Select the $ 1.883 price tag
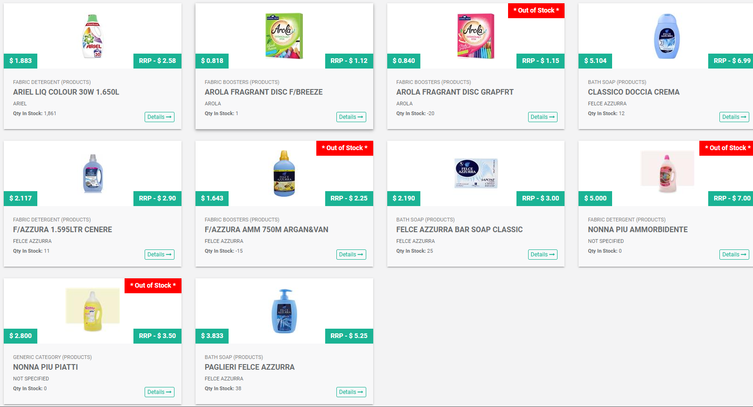The image size is (753, 407). (20, 61)
